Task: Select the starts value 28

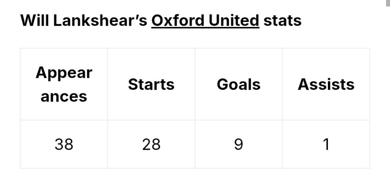Action: [151, 144]
